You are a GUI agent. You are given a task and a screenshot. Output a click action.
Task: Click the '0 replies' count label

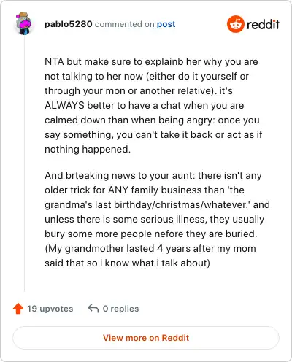pos(120,309)
